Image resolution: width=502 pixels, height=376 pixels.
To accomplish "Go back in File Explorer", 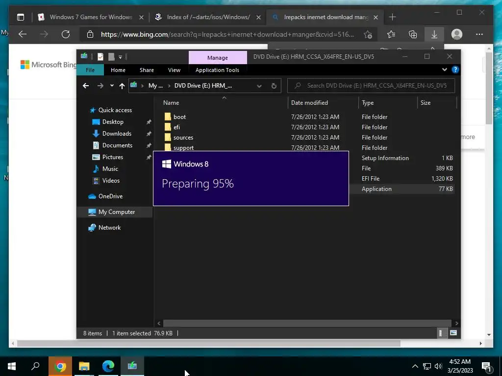I will [86, 86].
